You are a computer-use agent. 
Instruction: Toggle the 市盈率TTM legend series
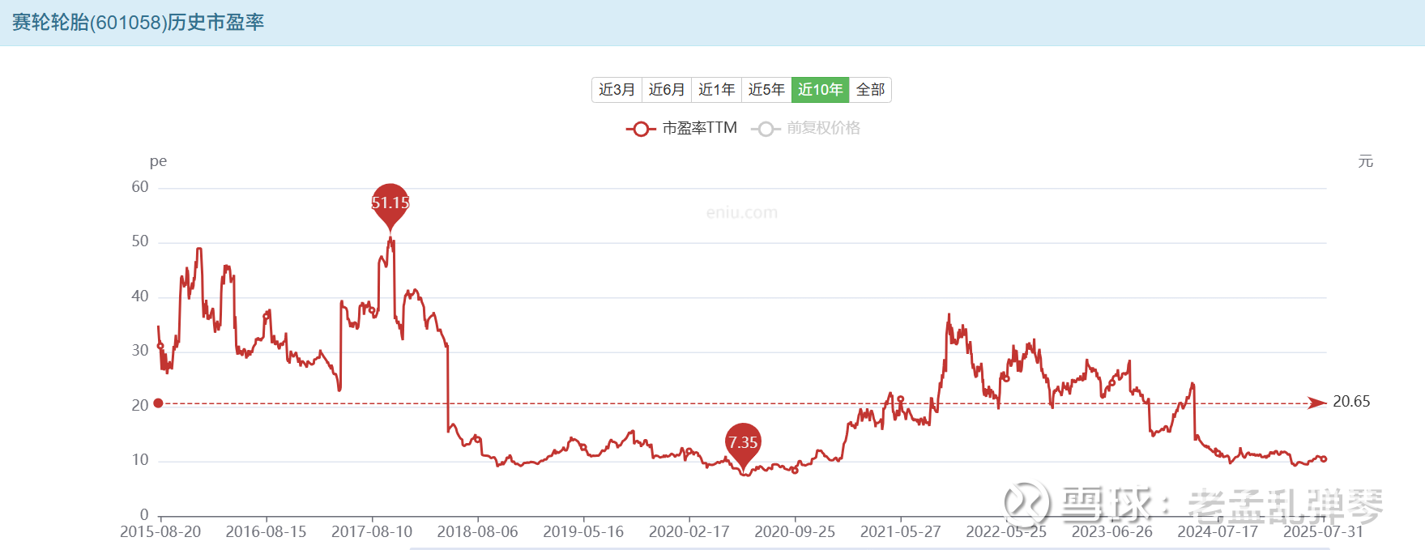[681, 128]
